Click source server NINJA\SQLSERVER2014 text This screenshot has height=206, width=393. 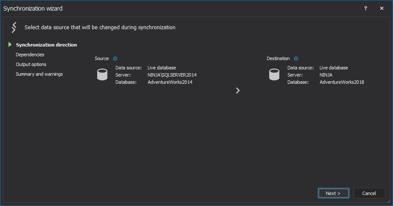[172, 75]
